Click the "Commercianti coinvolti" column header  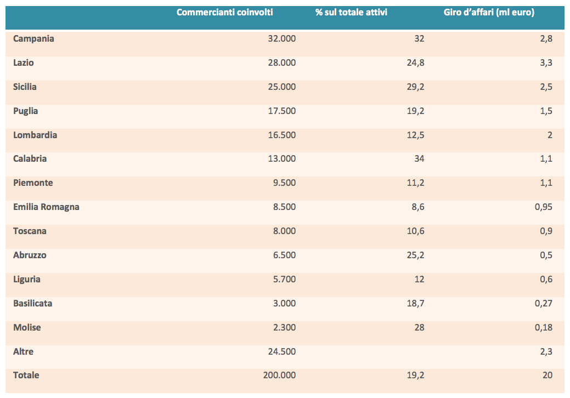[x=224, y=12]
